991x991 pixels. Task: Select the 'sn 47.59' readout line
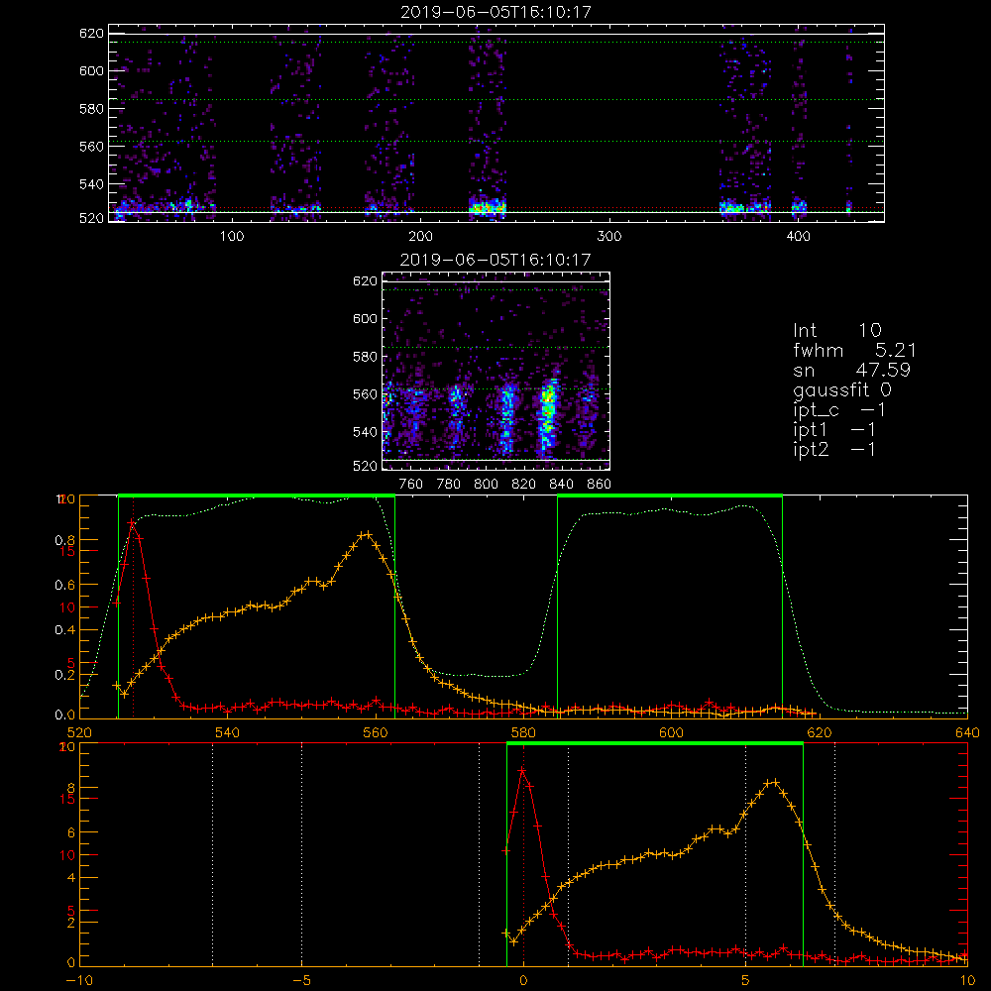click(851, 370)
